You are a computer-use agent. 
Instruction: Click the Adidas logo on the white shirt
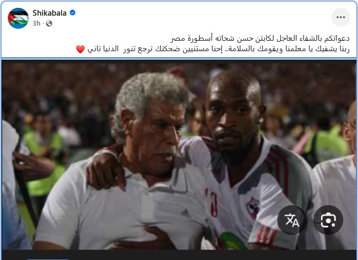coord(185,213)
